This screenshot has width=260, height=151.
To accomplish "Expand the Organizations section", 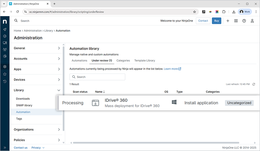I will click(37, 130).
